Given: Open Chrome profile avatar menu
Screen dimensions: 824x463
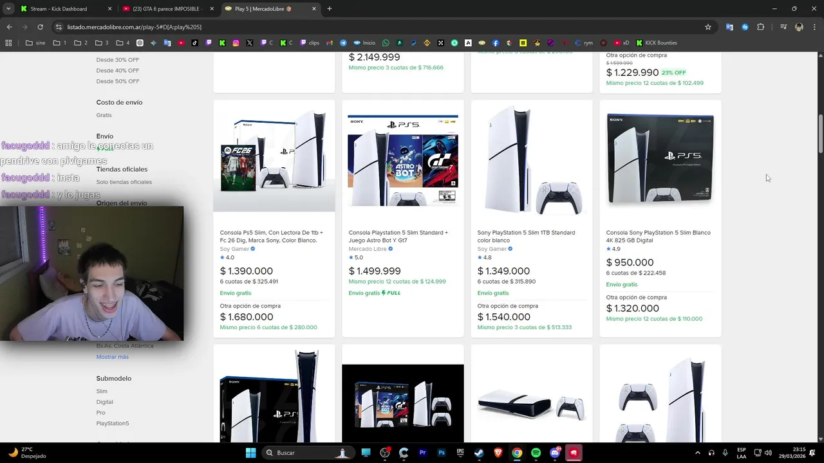Looking at the screenshot, I should coord(799,27).
